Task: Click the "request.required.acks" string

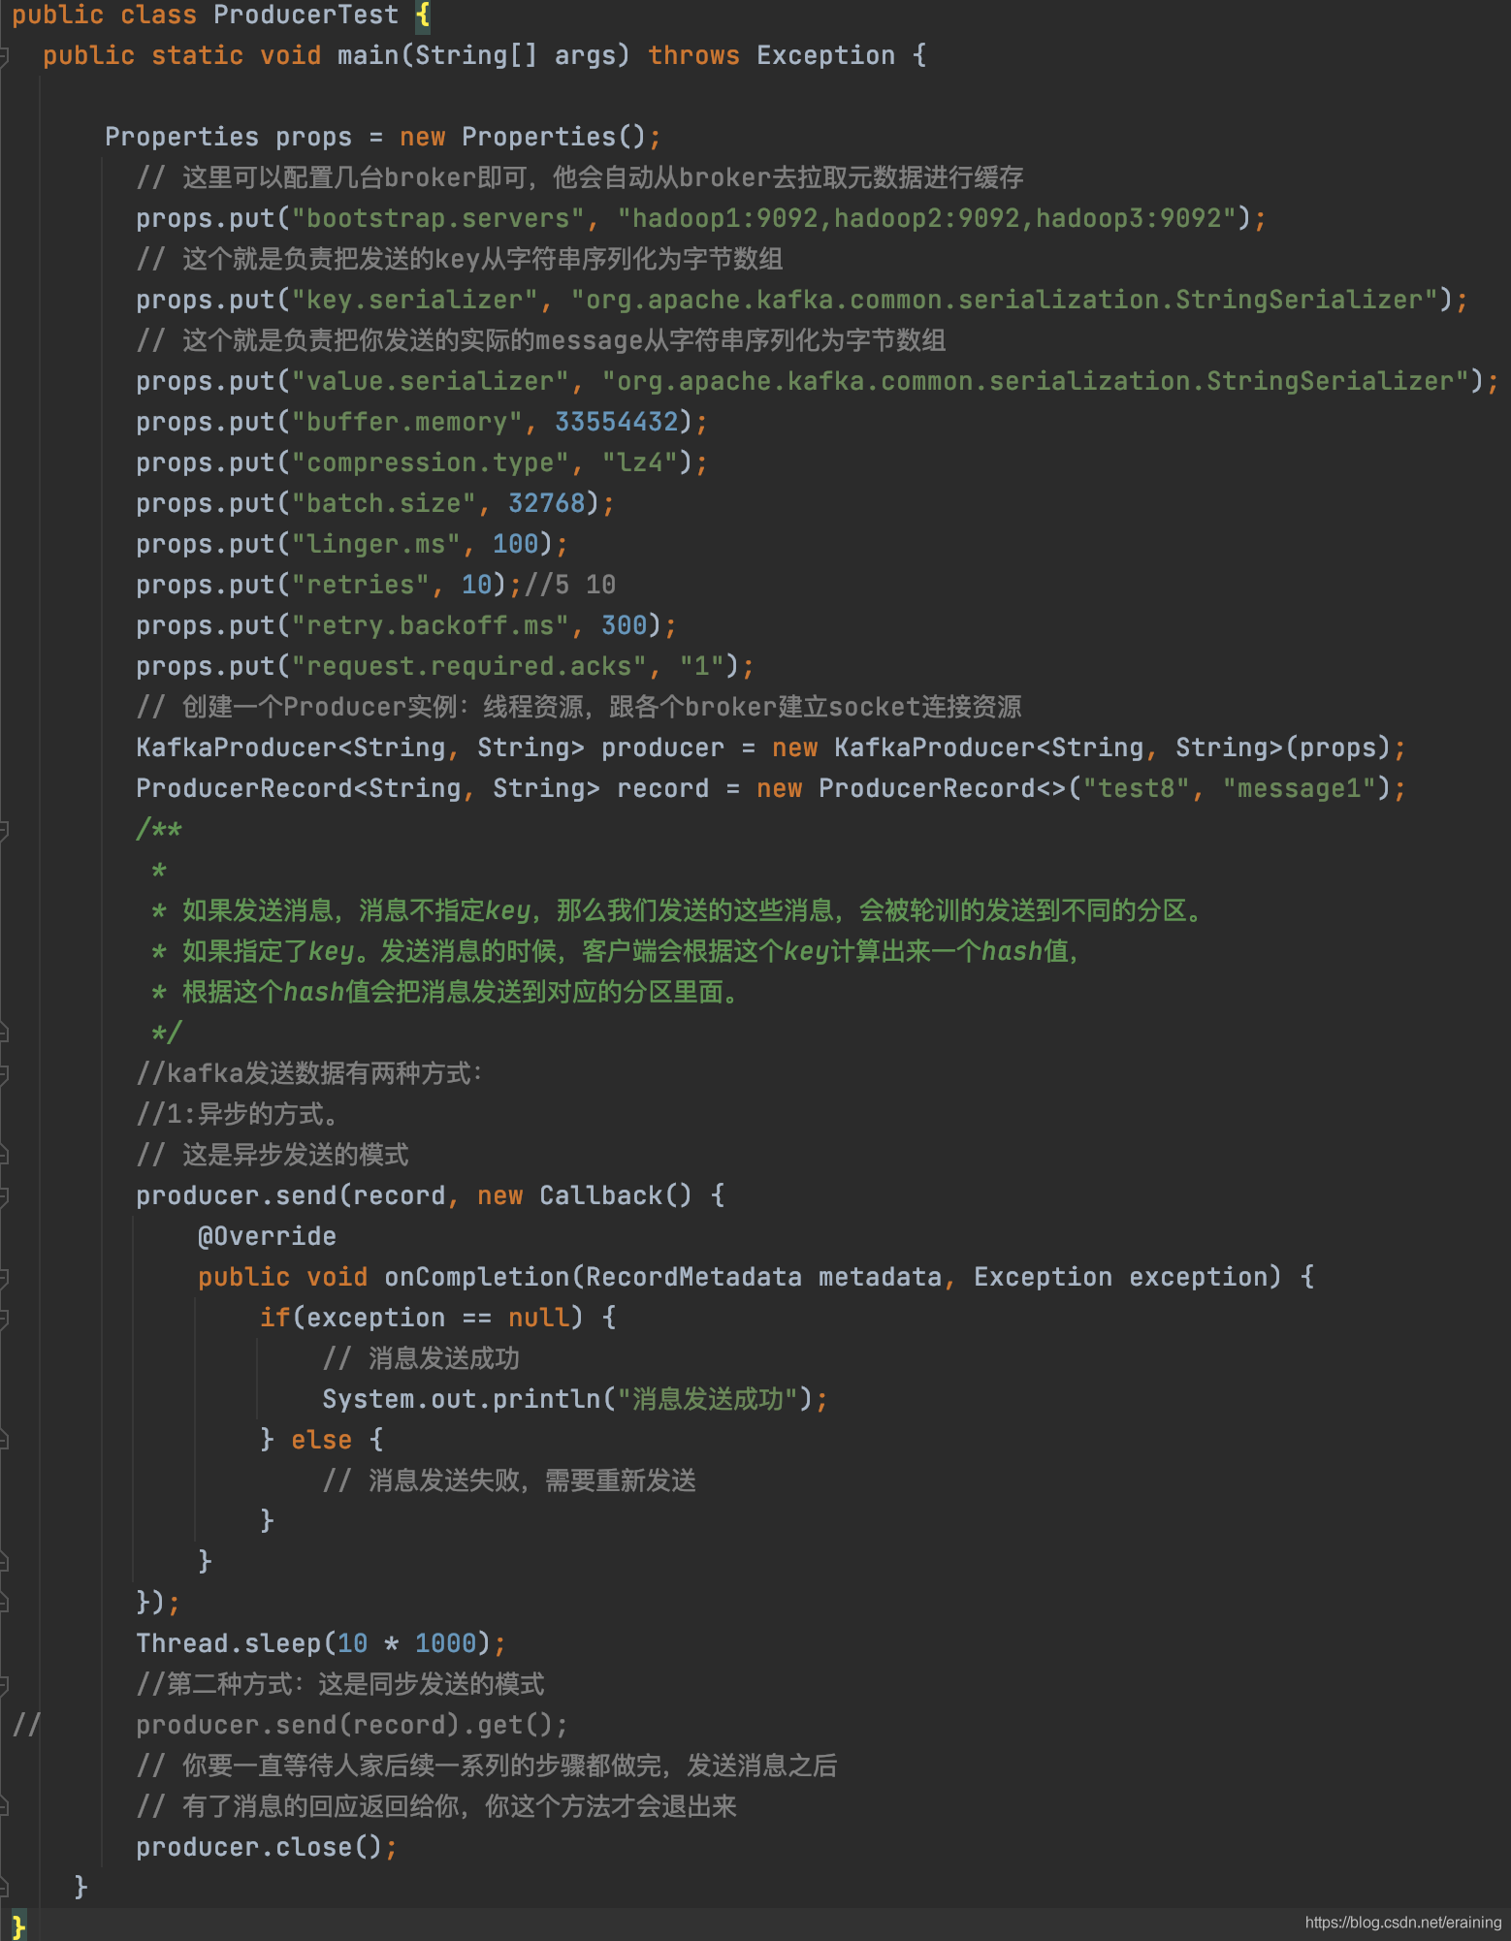Action: (x=469, y=666)
